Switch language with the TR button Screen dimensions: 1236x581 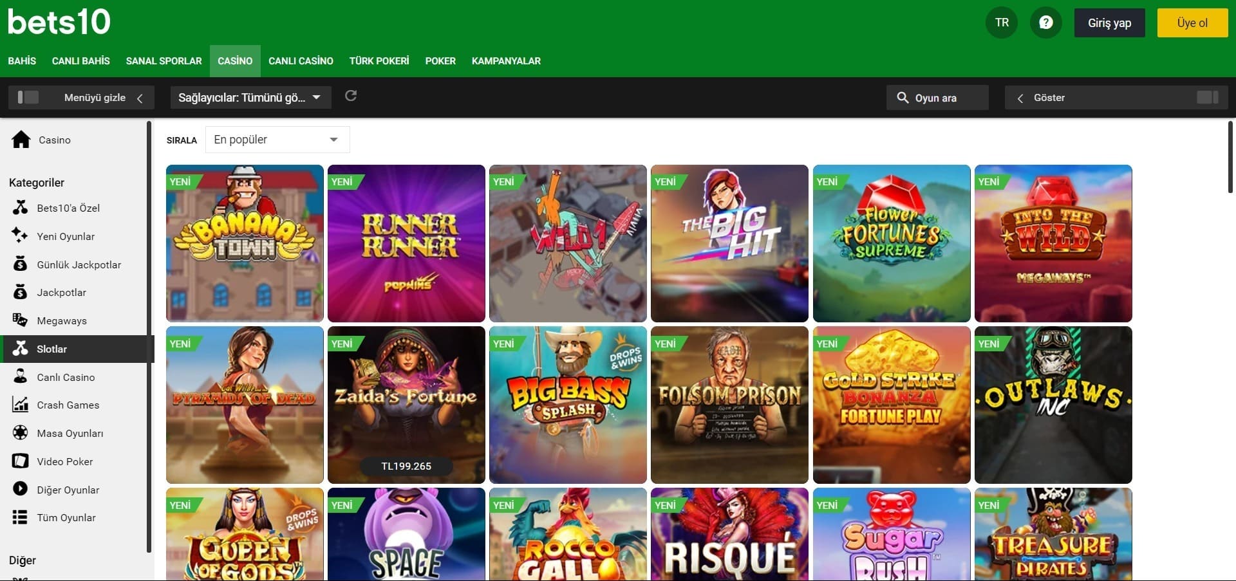(x=1002, y=23)
